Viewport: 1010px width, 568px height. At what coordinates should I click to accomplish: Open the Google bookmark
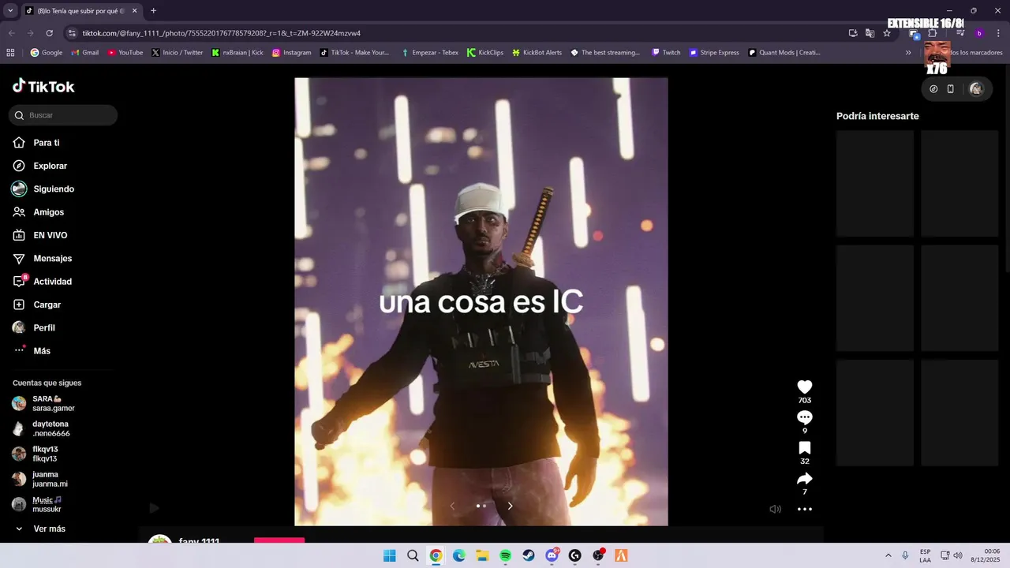(x=46, y=53)
